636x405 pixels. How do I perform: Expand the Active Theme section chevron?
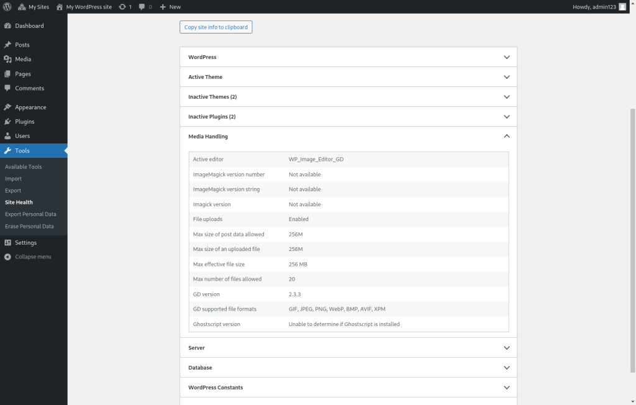pos(507,77)
